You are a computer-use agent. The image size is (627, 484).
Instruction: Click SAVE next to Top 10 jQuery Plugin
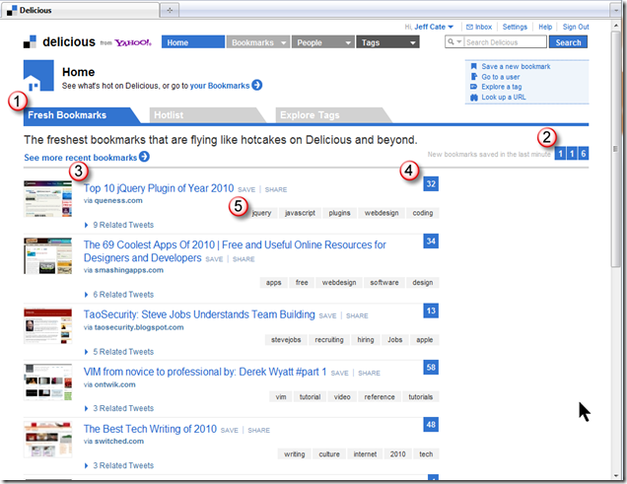[246, 189]
